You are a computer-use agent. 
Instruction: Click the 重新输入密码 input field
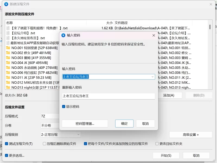point(108,96)
